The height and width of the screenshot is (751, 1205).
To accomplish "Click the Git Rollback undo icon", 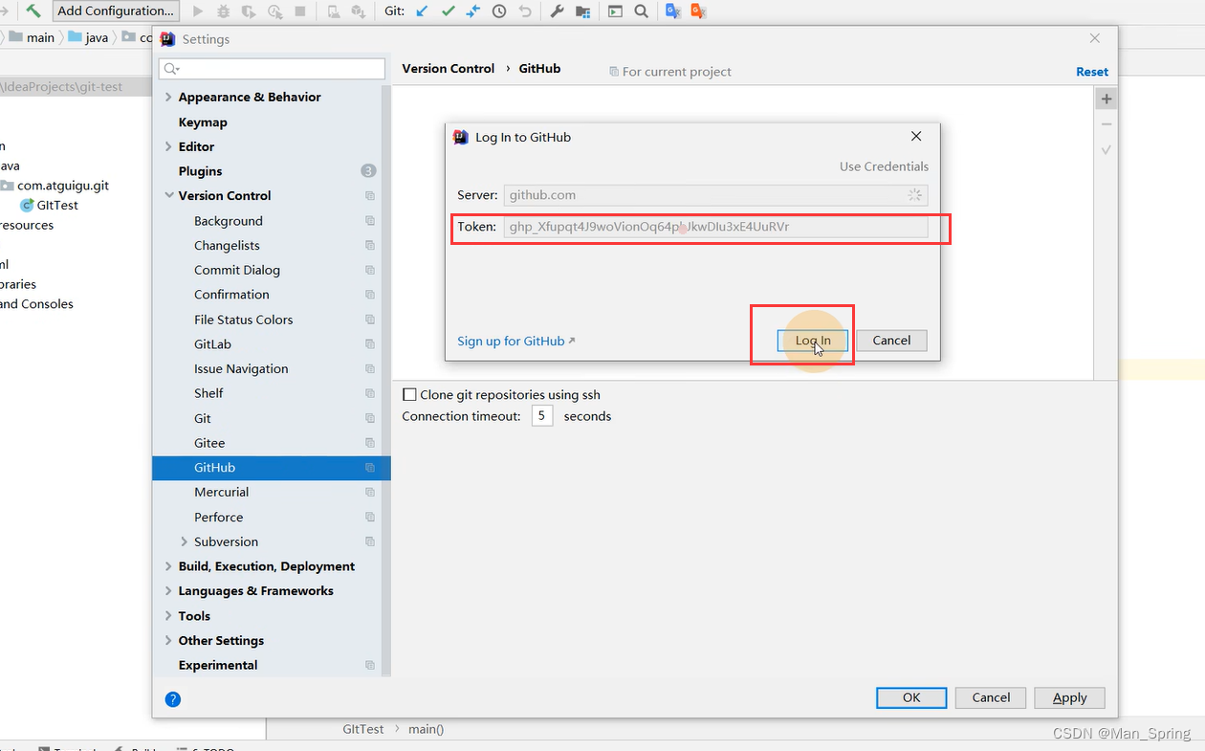I will pyautogui.click(x=525, y=11).
